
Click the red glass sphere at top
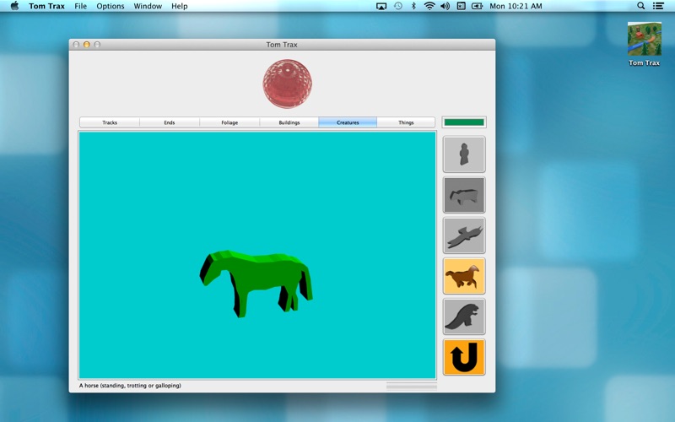pos(288,84)
